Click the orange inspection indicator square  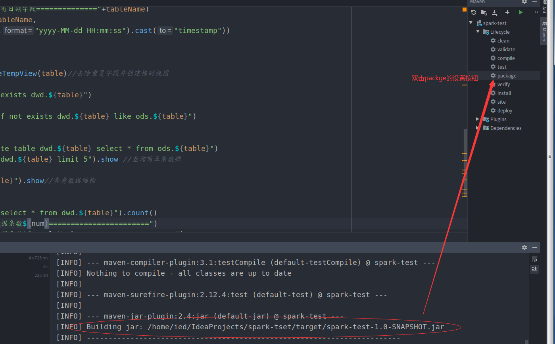(x=464, y=9)
